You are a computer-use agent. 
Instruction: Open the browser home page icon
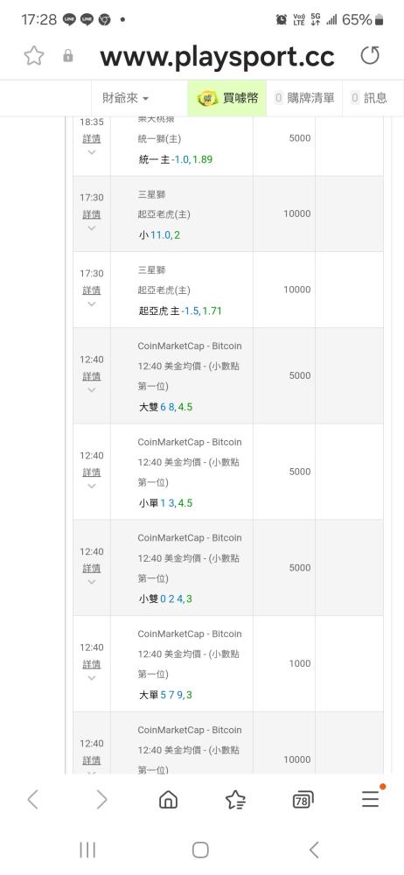click(x=168, y=800)
